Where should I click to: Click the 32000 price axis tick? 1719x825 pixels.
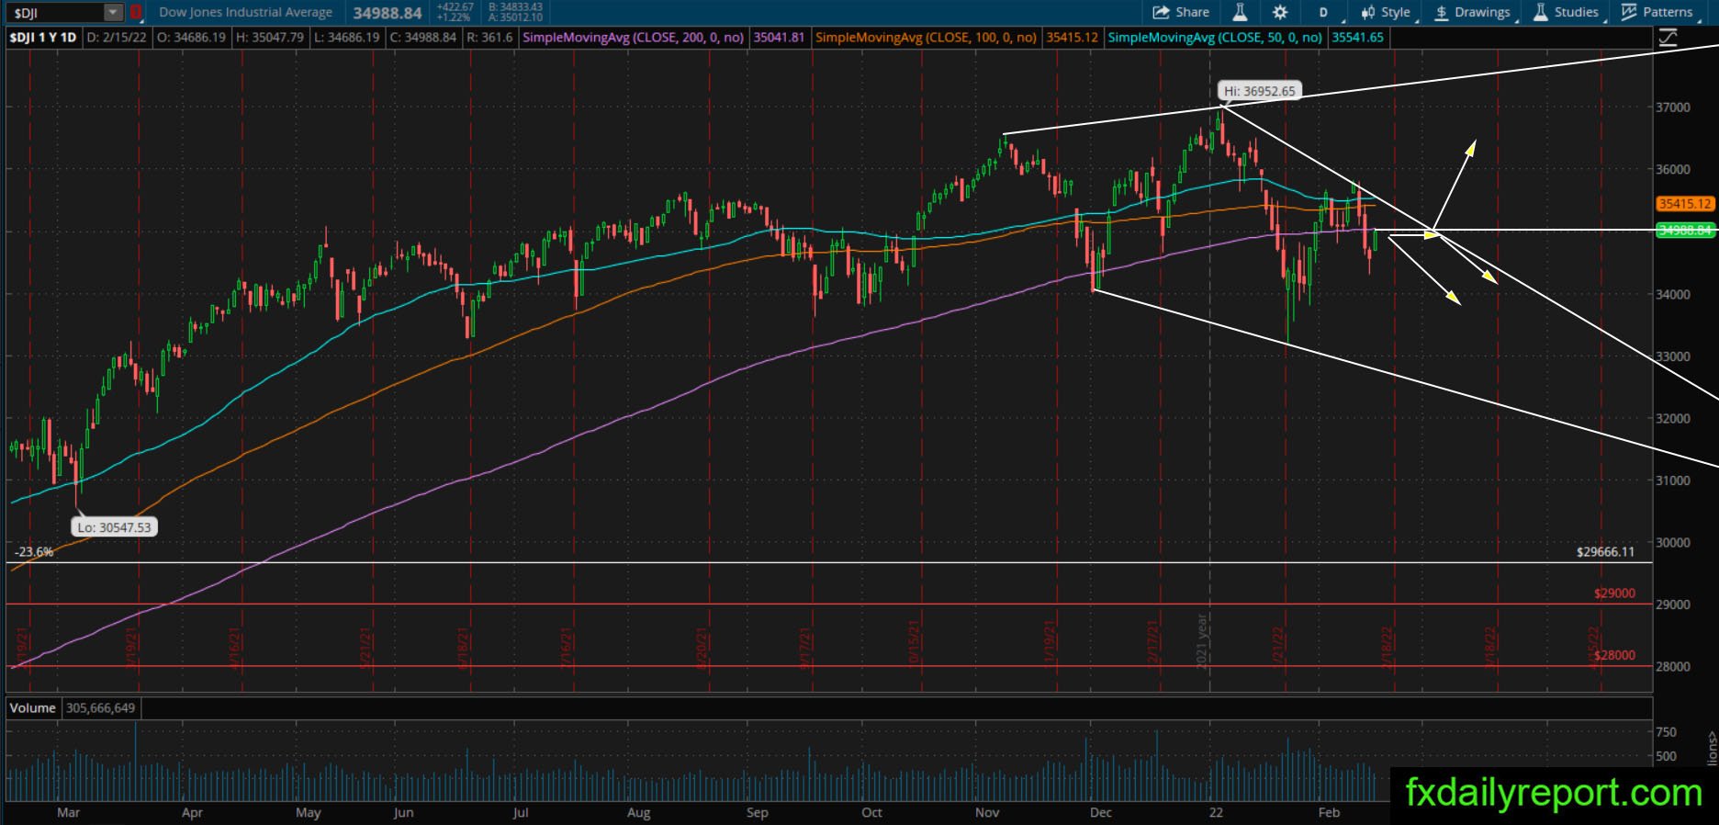pyautogui.click(x=1673, y=418)
